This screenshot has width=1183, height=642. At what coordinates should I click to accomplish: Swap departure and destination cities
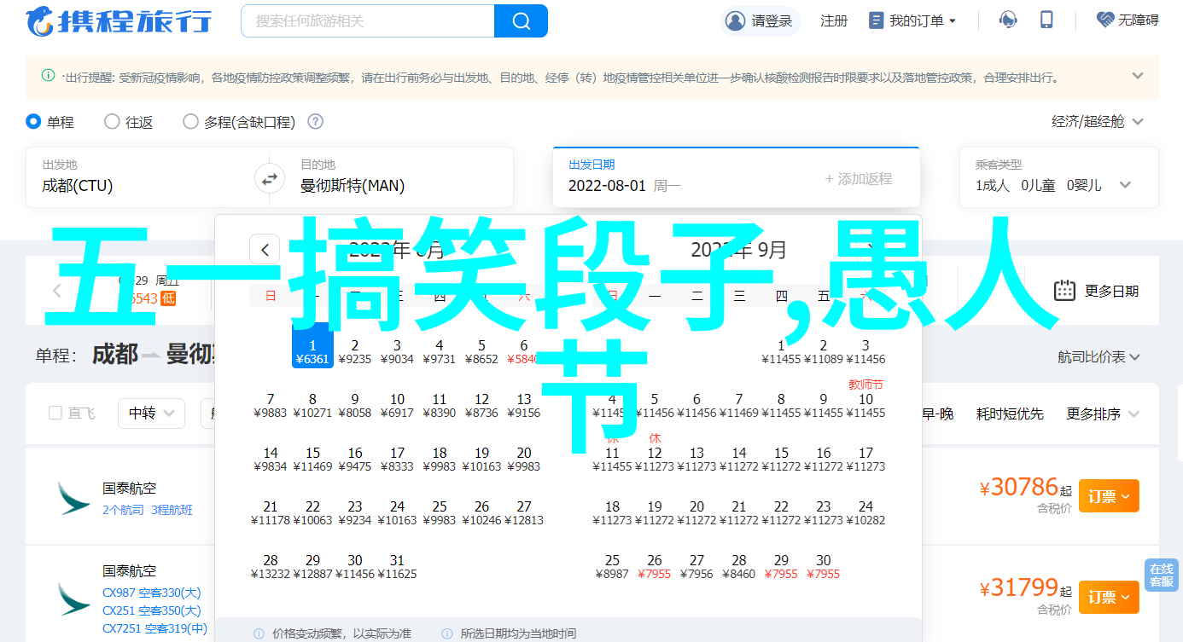pos(269,179)
